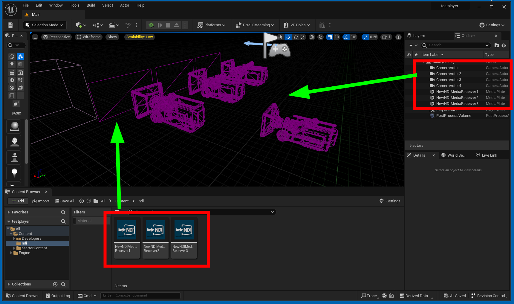Open the Selection Mode dropdown
The height and width of the screenshot is (304, 514).
[45, 25]
